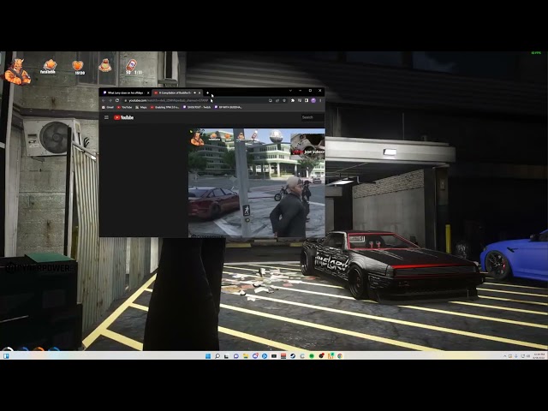Maximize the Chrome window
The image size is (548, 411).
310,90
